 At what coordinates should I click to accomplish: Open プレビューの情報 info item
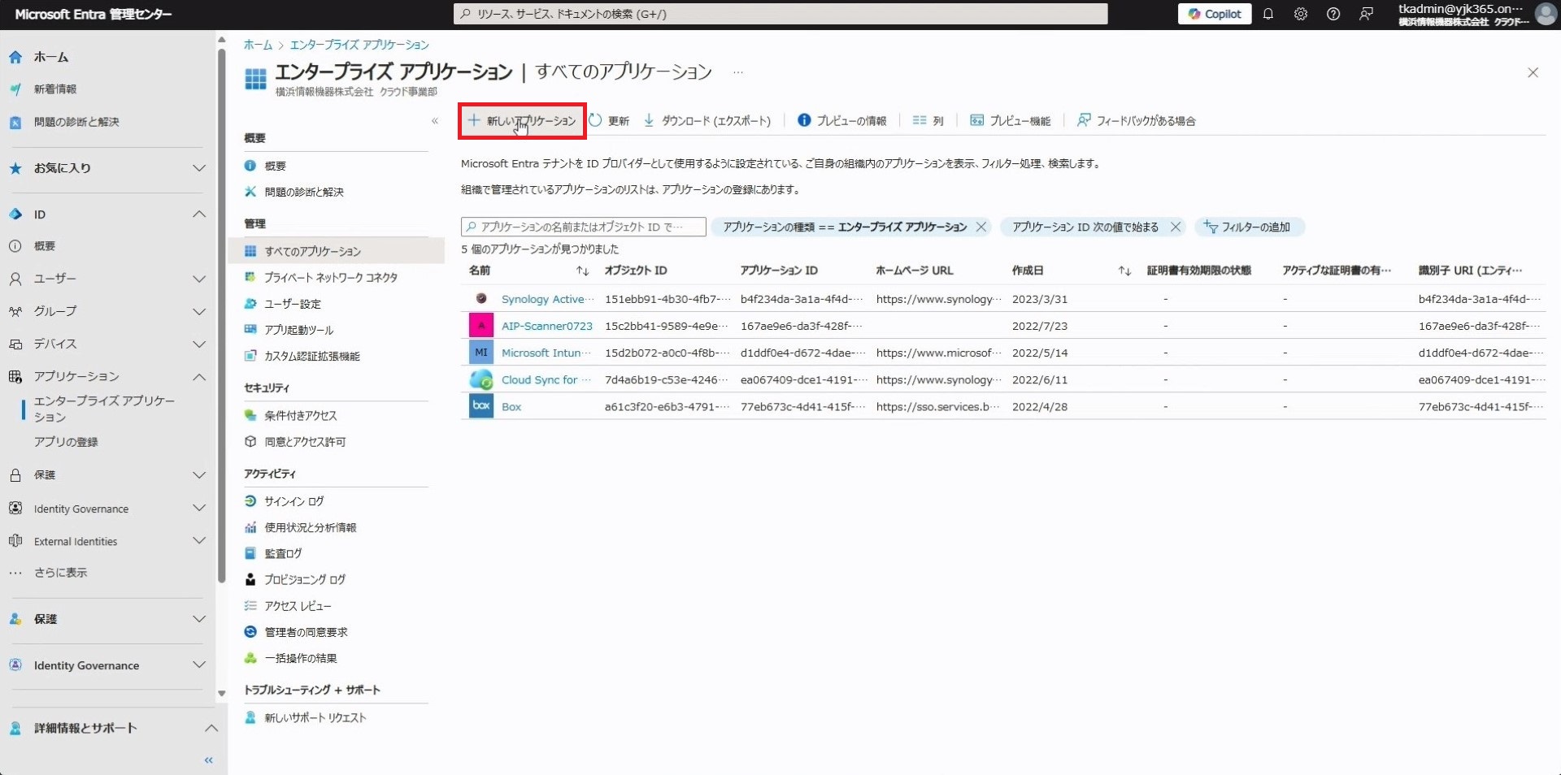[x=841, y=120]
